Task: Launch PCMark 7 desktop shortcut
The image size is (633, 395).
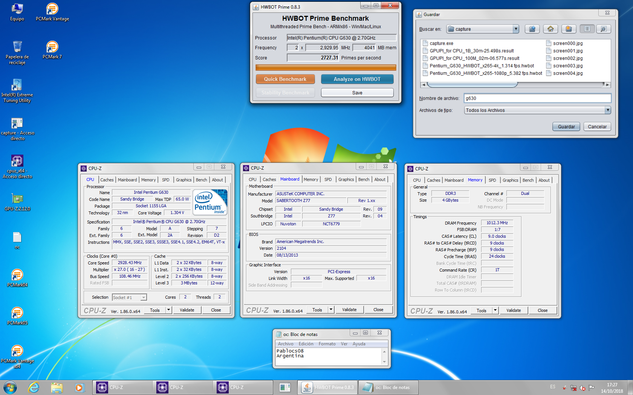Action: [52, 50]
